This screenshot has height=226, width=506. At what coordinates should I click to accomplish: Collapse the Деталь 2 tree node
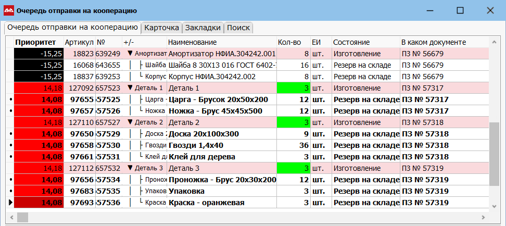click(130, 122)
